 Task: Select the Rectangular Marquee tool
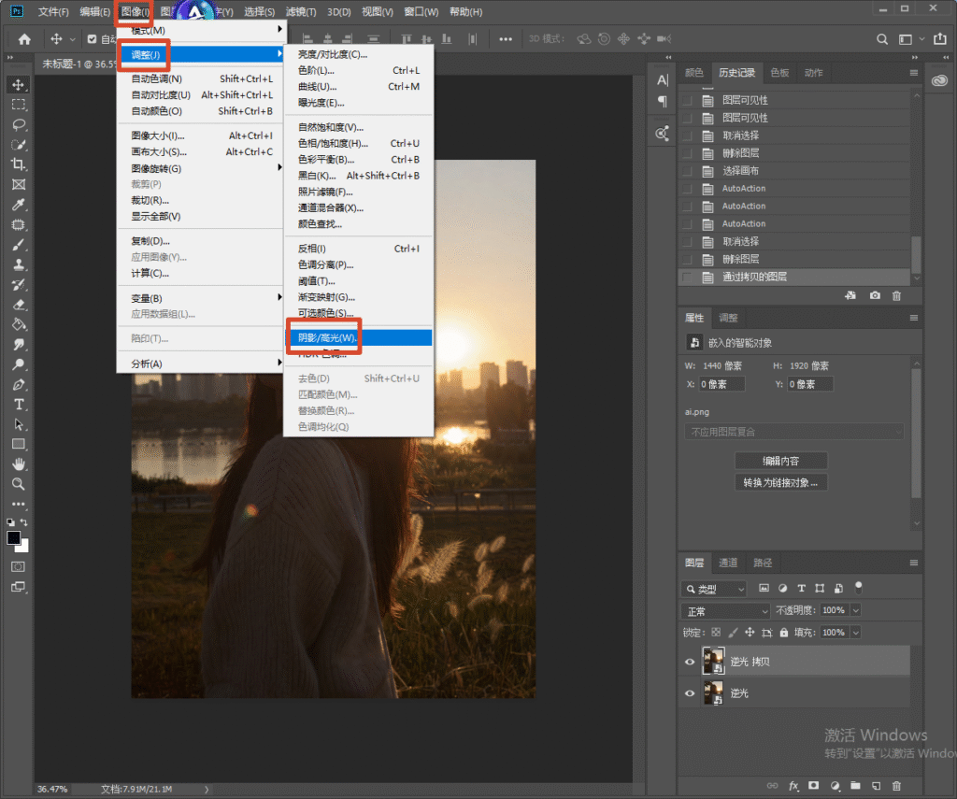coord(19,105)
